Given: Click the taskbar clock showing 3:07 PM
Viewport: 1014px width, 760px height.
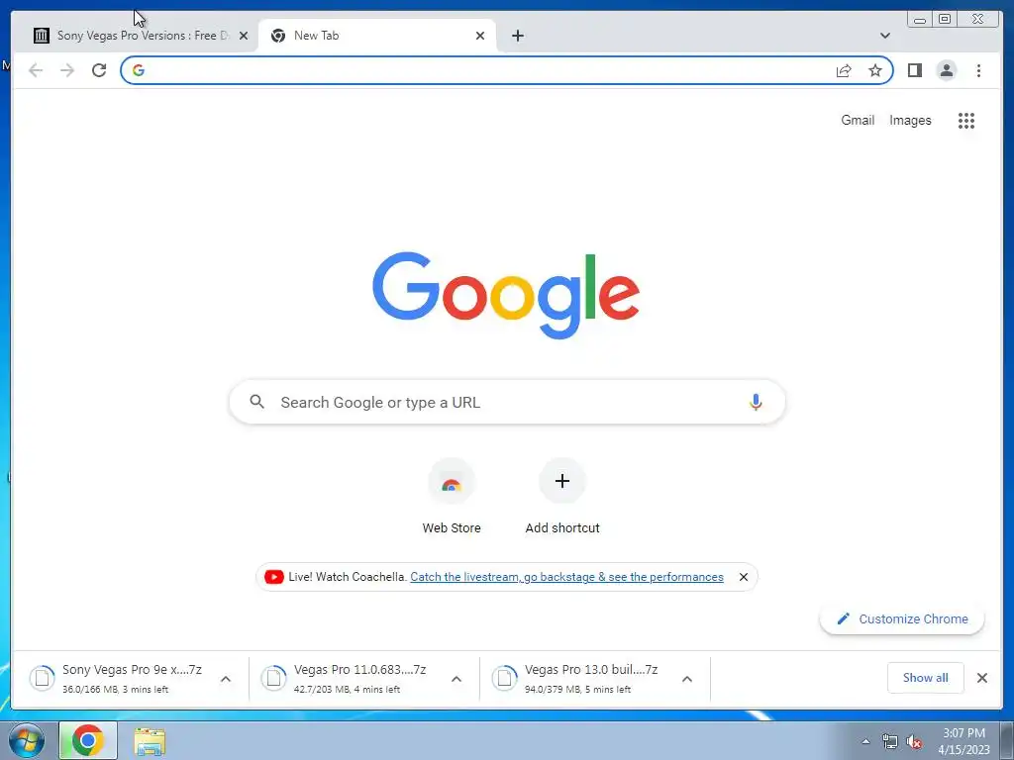Looking at the screenshot, I should coord(963,741).
